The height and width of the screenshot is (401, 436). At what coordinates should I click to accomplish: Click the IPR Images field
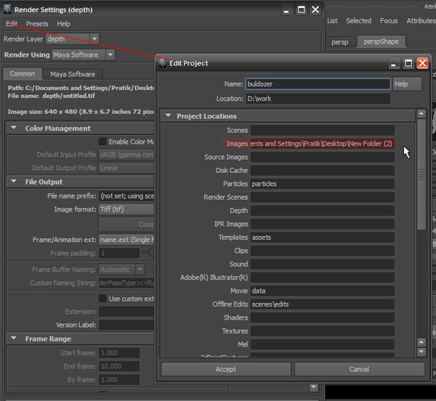pyautogui.click(x=322, y=224)
